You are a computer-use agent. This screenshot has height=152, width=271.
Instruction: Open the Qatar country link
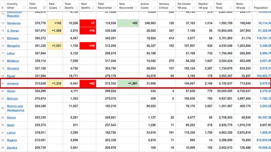click(x=11, y=125)
